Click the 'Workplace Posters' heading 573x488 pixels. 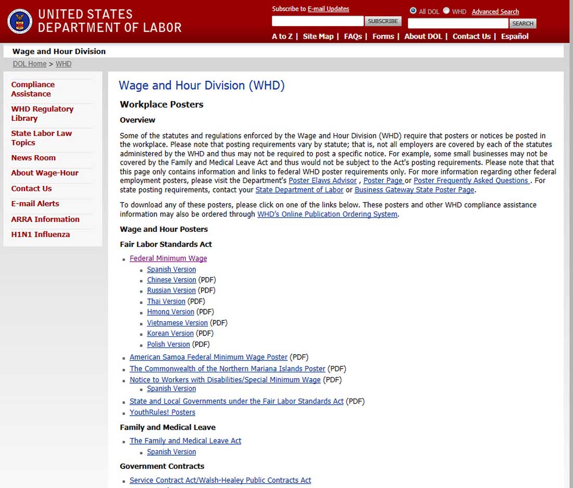[161, 105]
